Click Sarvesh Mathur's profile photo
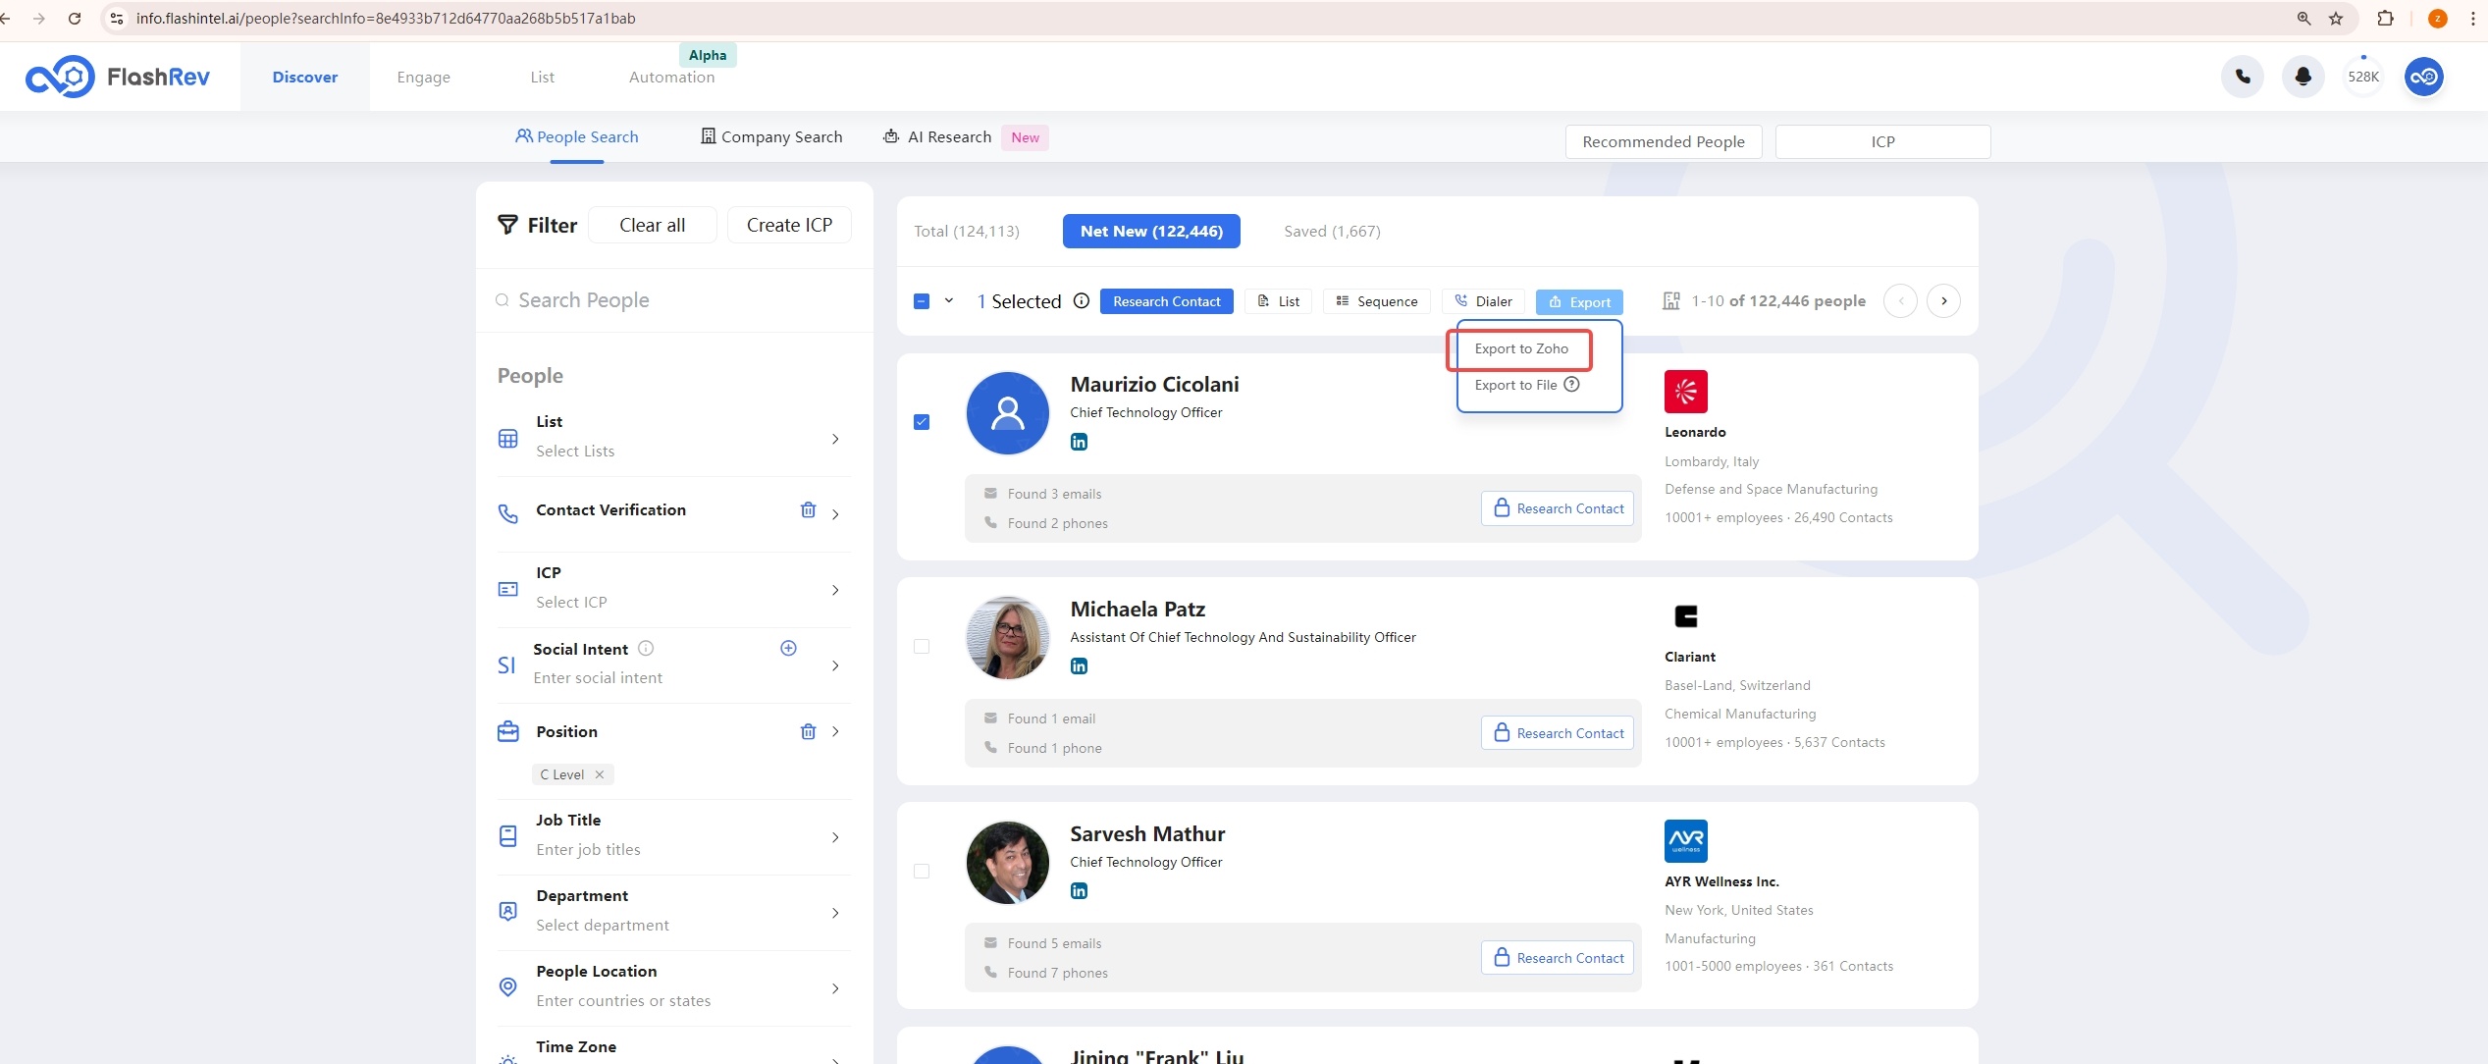This screenshot has width=2488, height=1064. pos(1008,863)
